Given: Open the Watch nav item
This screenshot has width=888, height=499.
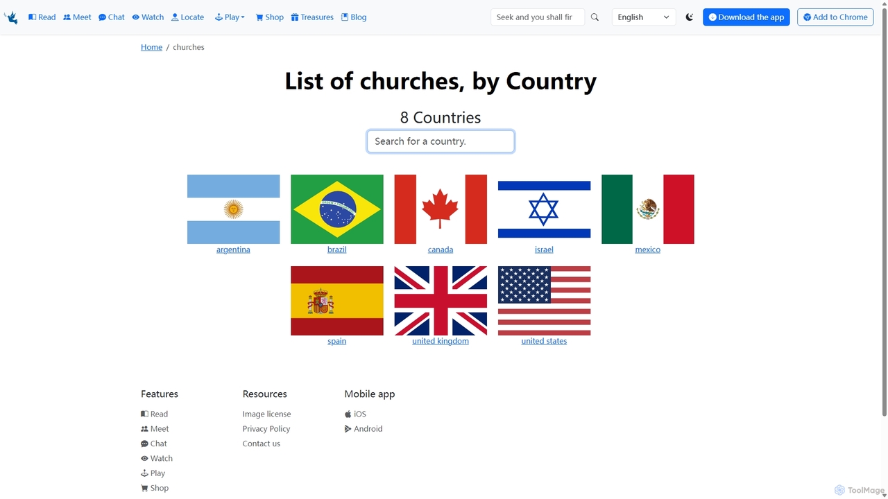Looking at the screenshot, I should (x=148, y=17).
